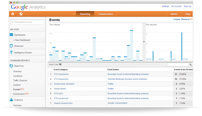This screenshot has width=202, height=116.
Task: Click the Intelligence Events lightbulb icon
Action: pos(11,52)
